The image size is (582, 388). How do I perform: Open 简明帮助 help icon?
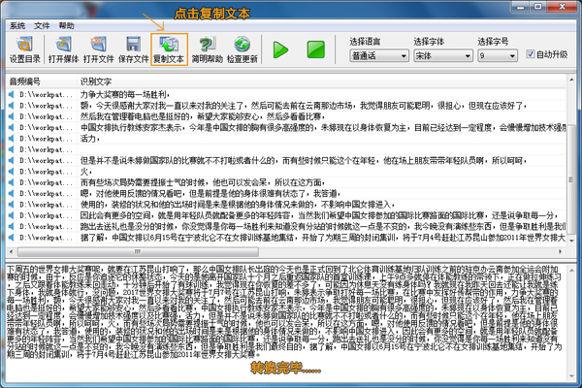(208, 49)
